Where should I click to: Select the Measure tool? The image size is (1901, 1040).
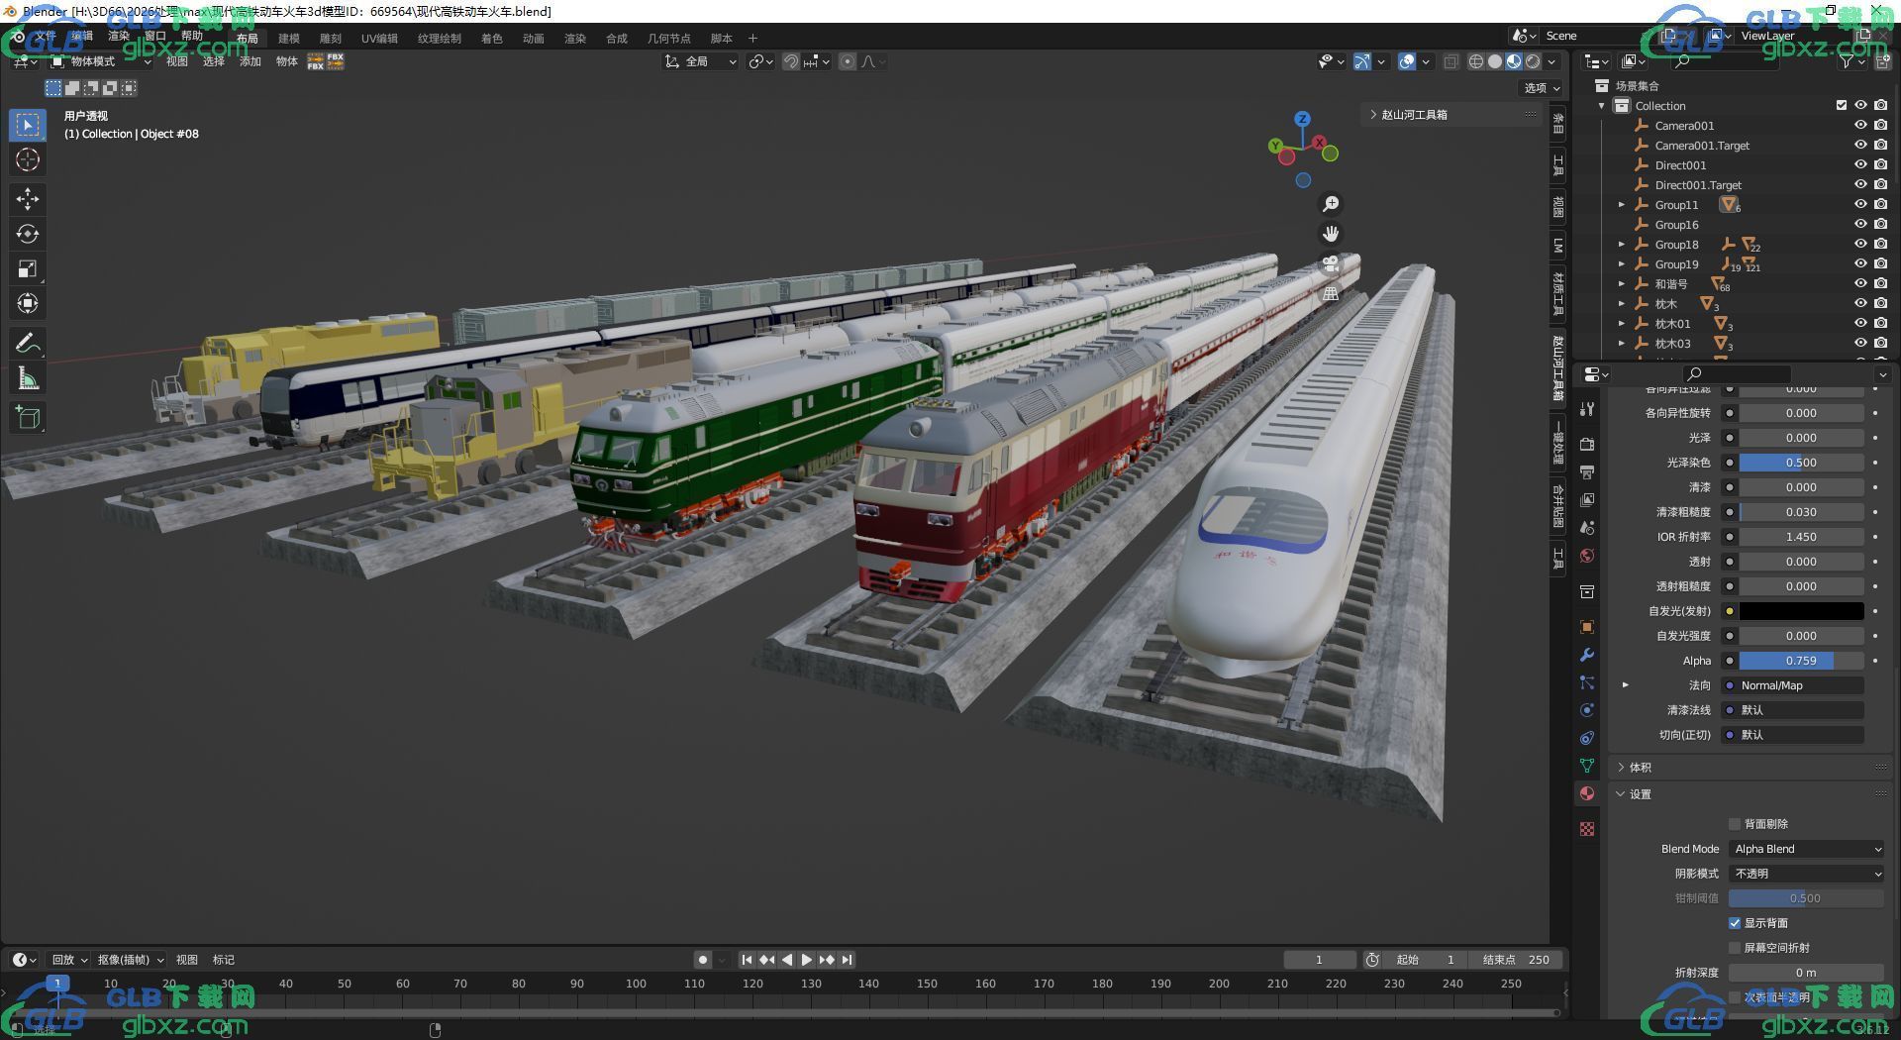tap(28, 378)
